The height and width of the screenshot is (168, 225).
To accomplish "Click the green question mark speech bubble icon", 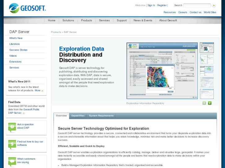I will click(12, 127).
